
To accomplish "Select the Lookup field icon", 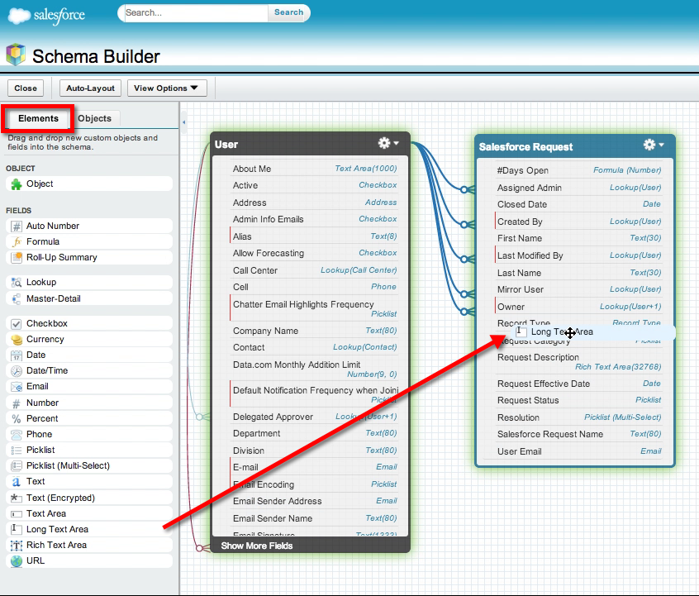I will [x=17, y=283].
